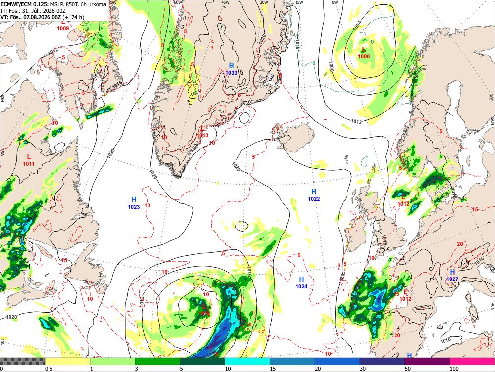Click the 1000 low pressure center marker
495x372 pixels.
[364, 53]
